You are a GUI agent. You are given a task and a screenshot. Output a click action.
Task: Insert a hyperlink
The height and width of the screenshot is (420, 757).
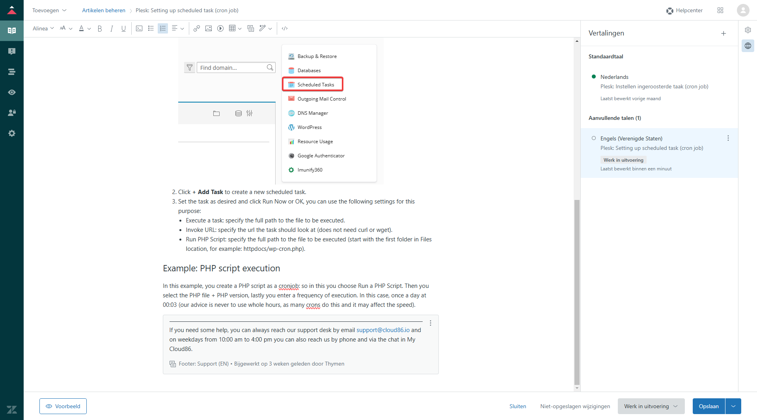point(197,28)
